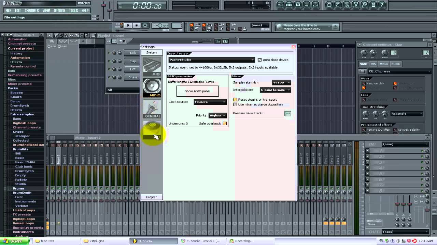
Task: Arm the Record transport button
Action: [x=145, y=25]
